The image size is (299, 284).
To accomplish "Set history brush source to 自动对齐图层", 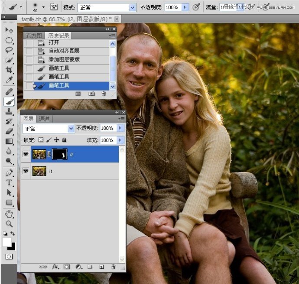I will click(x=29, y=51).
